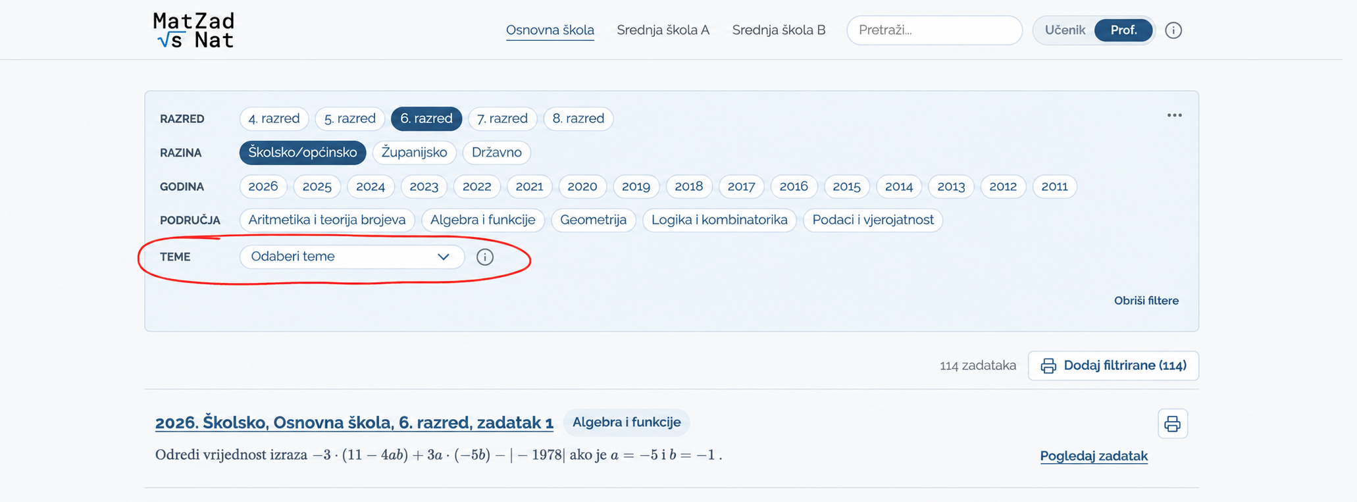Select the Državno level filter

click(497, 153)
